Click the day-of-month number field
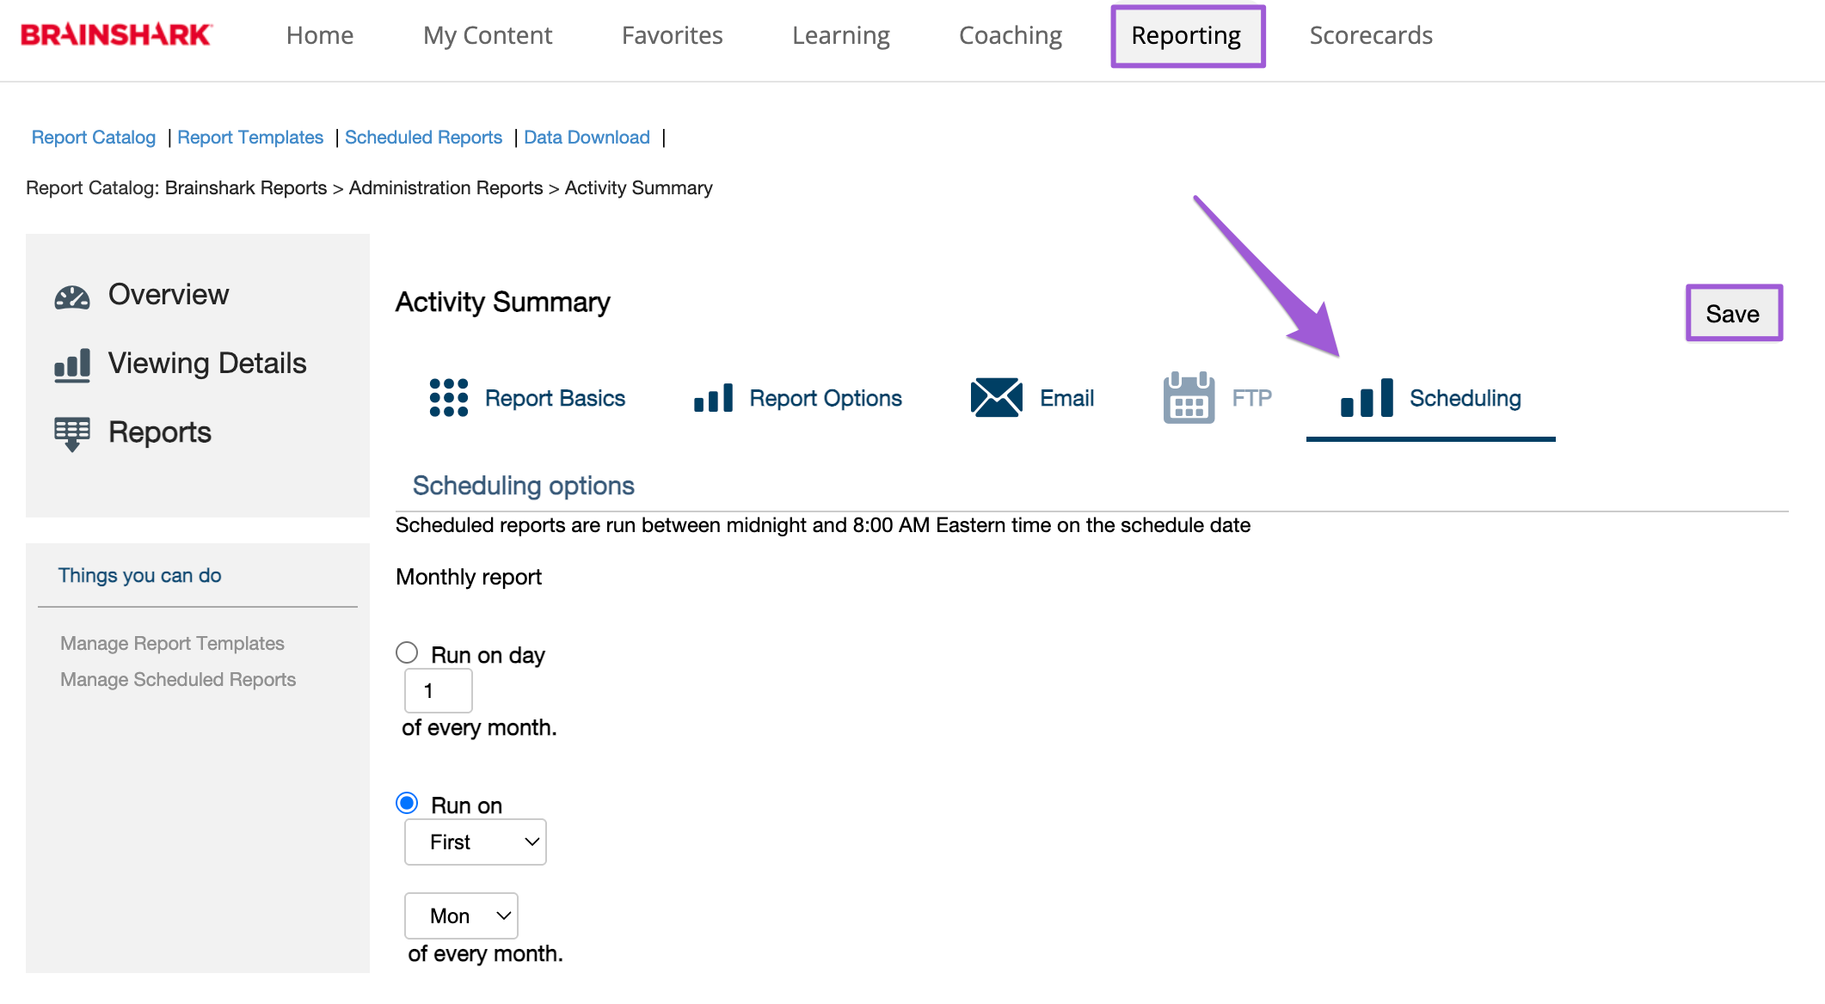This screenshot has width=1825, height=1004. [x=439, y=691]
